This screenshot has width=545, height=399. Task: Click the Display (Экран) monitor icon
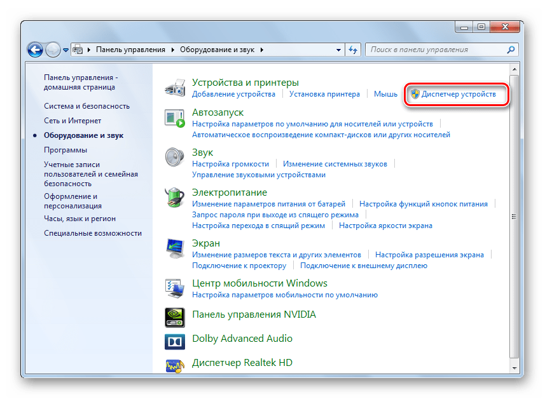(175, 248)
